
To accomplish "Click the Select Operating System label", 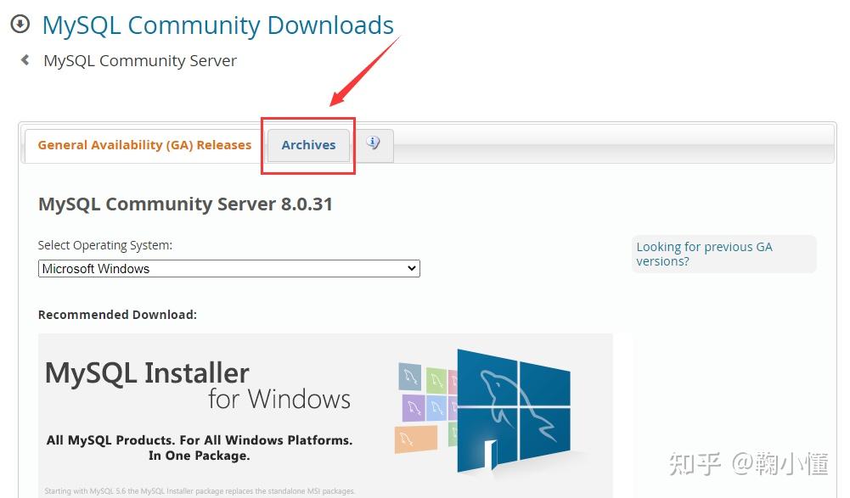I will click(105, 245).
